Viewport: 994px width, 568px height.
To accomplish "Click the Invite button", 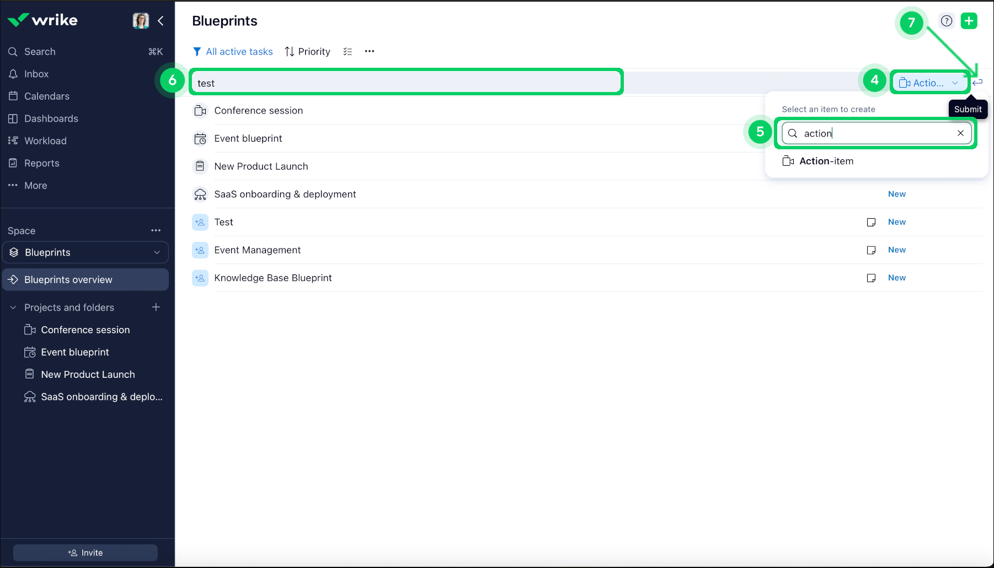I will coord(85,553).
